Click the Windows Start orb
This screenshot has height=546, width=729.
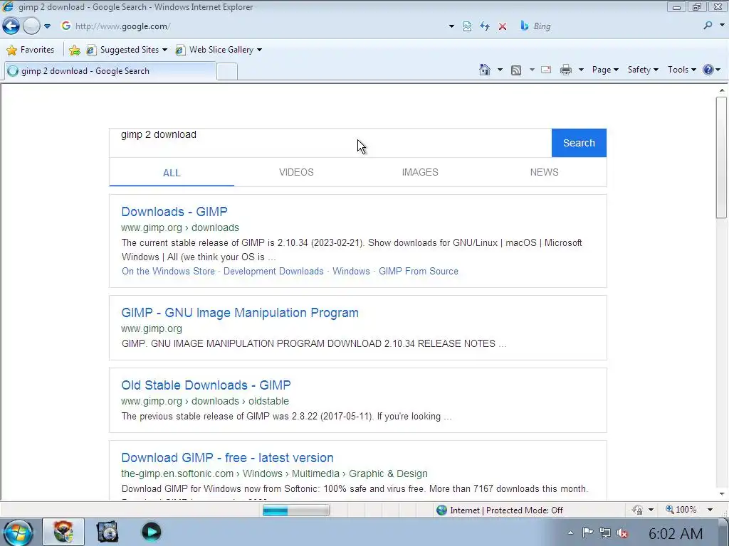(x=17, y=532)
